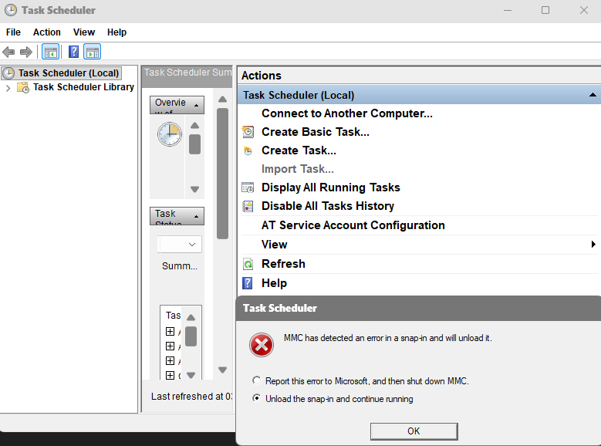Click the Task Scheduler title bar clock icon
This screenshot has height=446, width=601.
pyautogui.click(x=11, y=10)
